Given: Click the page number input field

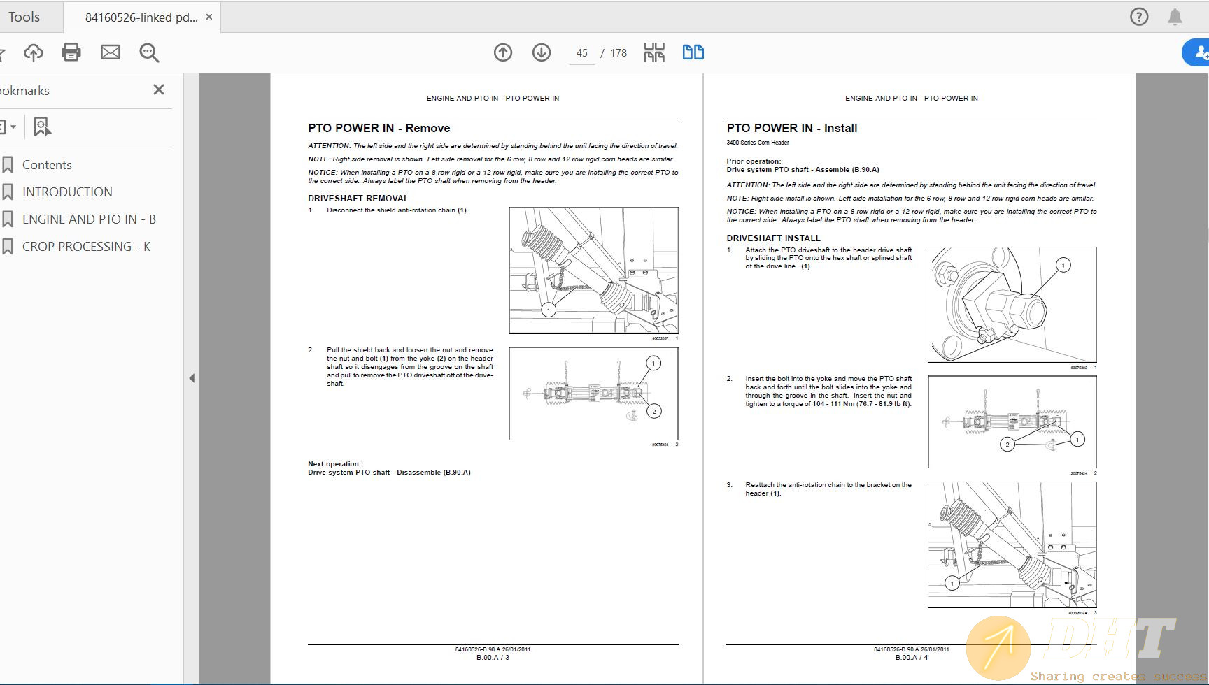Looking at the screenshot, I should [581, 53].
